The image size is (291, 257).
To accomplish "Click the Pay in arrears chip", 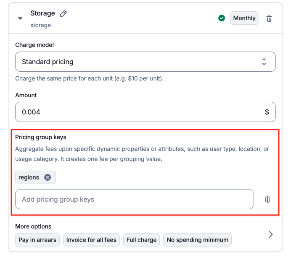I will pos(37,240).
